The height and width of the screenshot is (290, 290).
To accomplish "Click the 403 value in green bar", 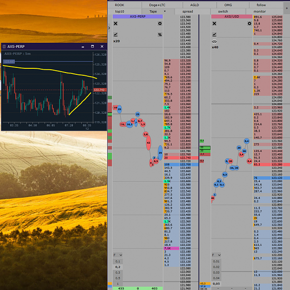I will point(155,288).
